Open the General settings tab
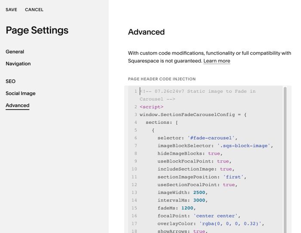The width and height of the screenshot is (301, 233). click(x=15, y=52)
